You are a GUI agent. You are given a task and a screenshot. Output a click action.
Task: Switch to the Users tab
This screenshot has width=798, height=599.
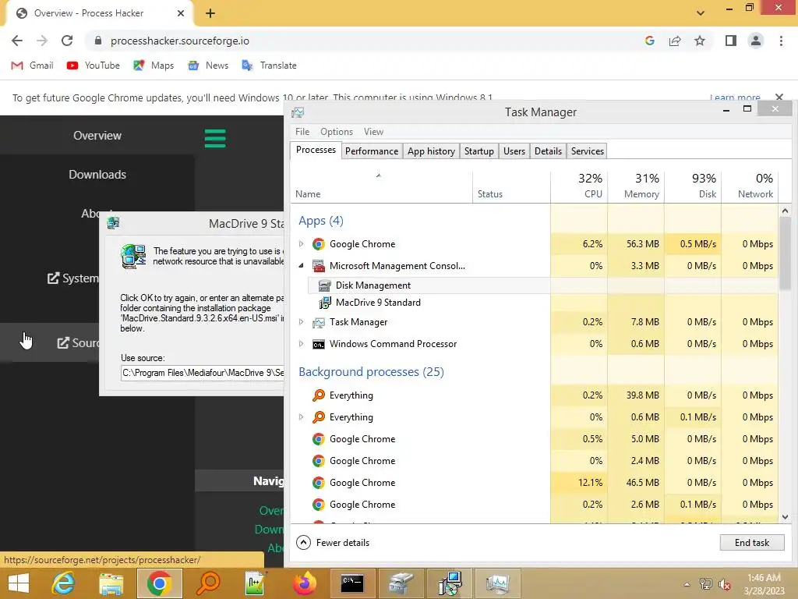point(514,151)
